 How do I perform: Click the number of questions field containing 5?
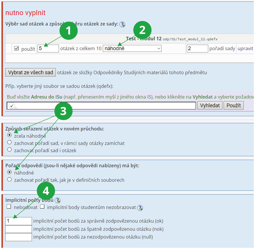point(48,48)
